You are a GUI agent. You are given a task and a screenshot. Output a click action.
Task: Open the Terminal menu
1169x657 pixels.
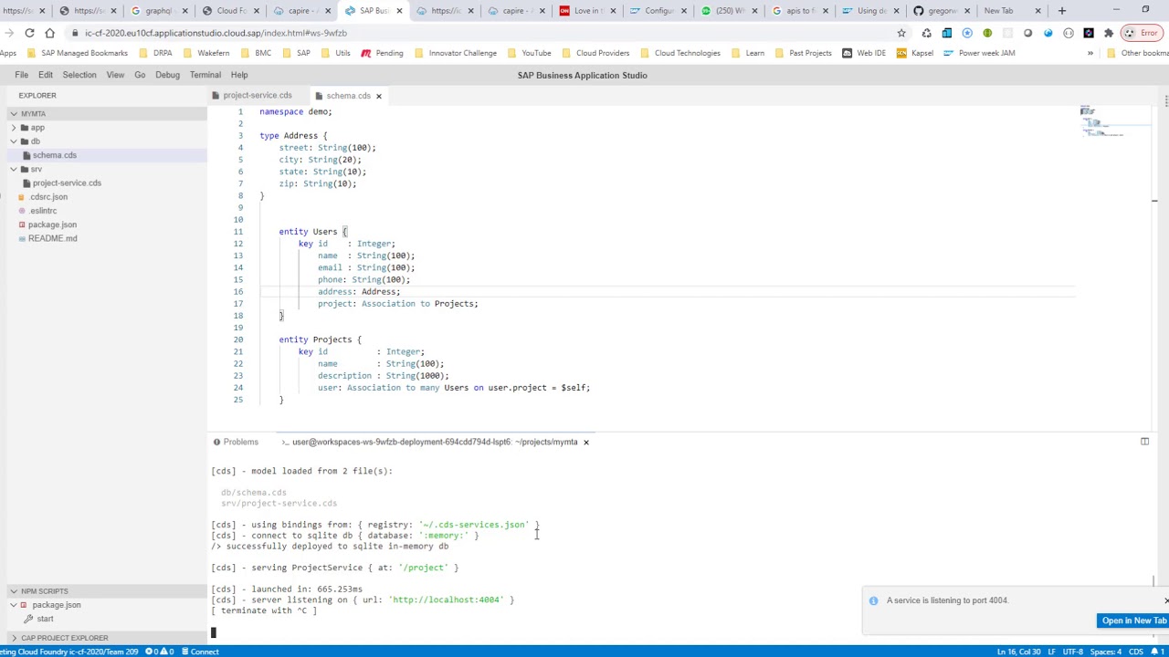tap(205, 75)
